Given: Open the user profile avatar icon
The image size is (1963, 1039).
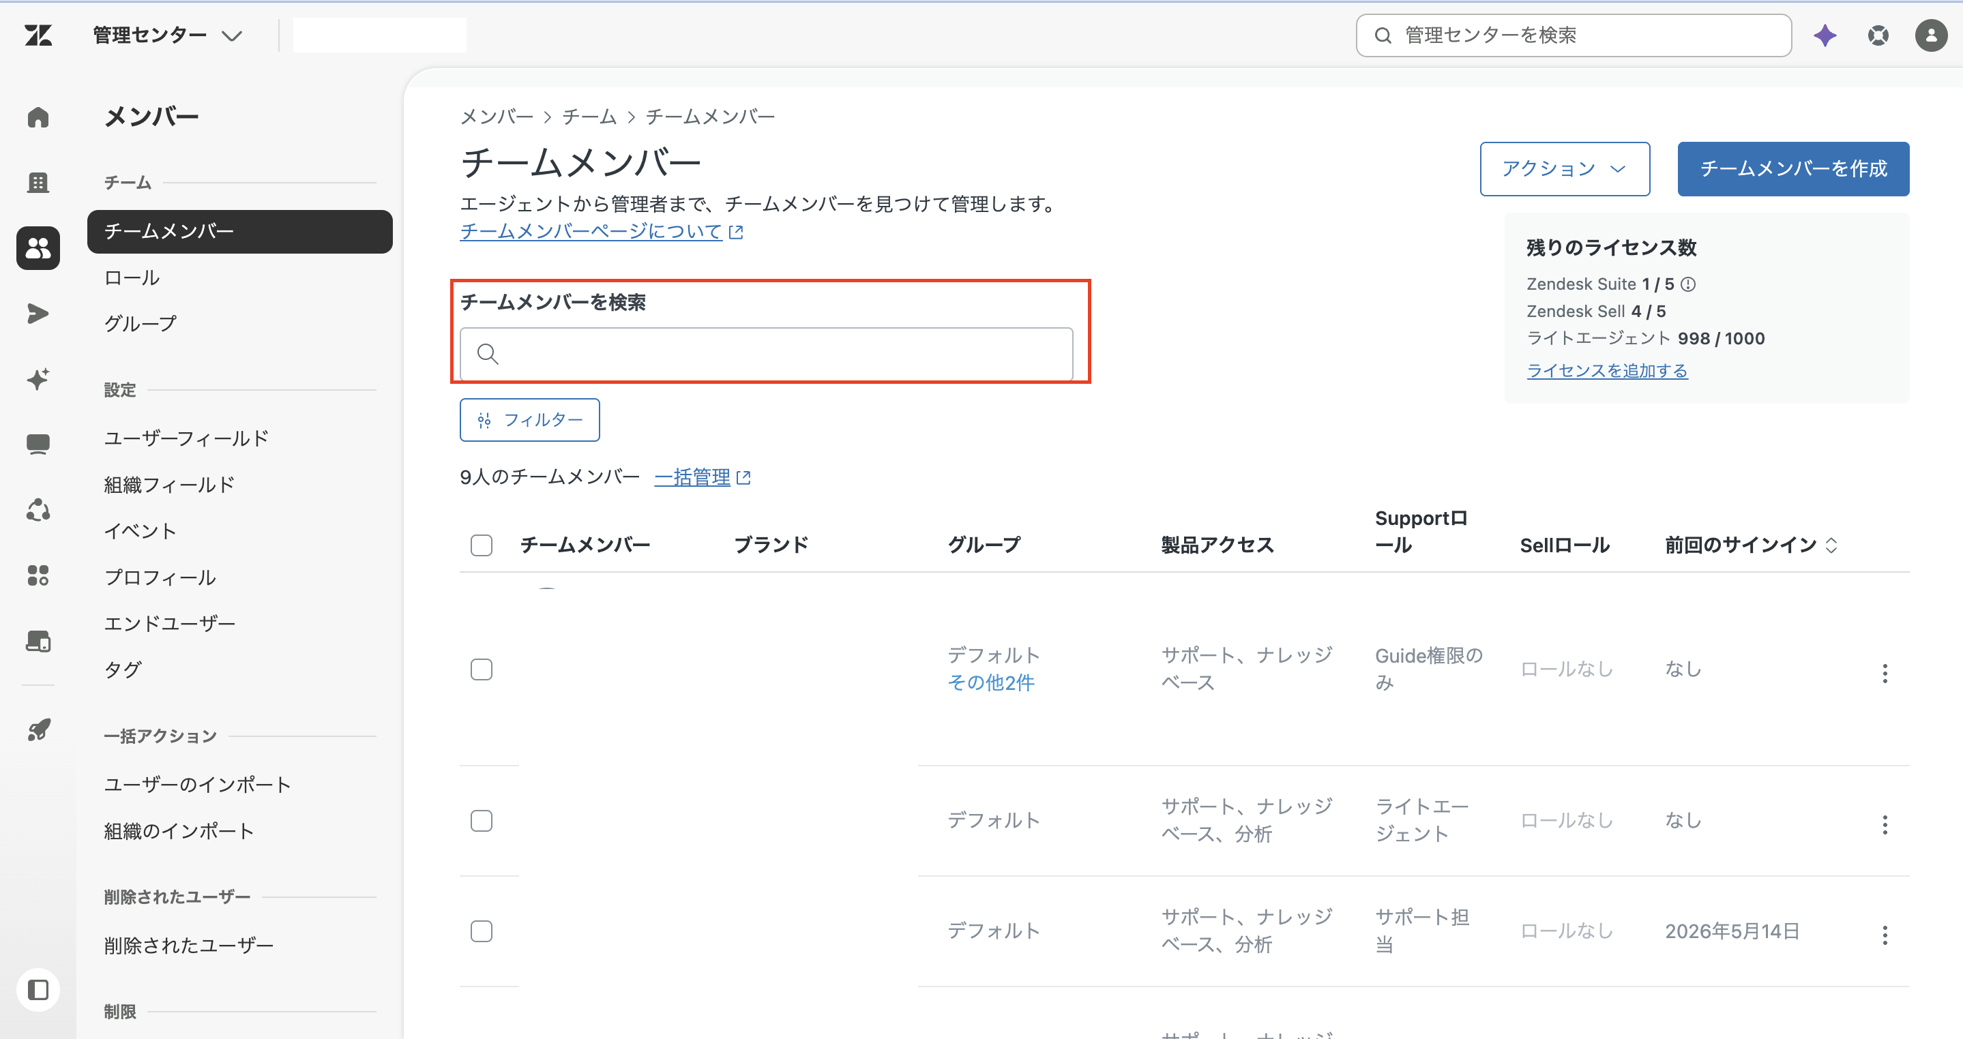Looking at the screenshot, I should coord(1931,35).
